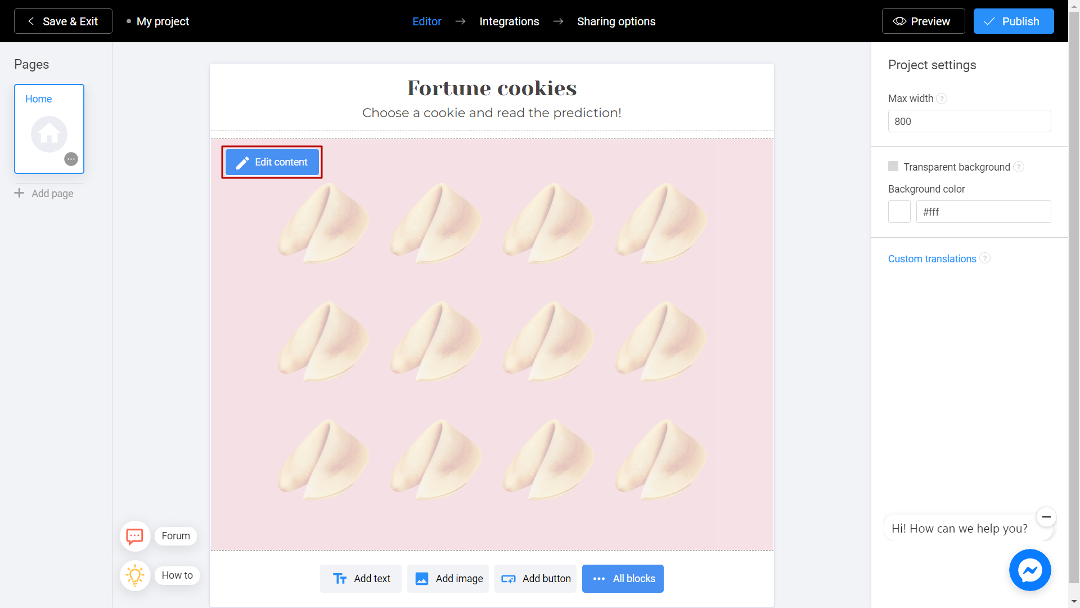The height and width of the screenshot is (608, 1080).
Task: Open options menu on Home page card
Action: [71, 159]
